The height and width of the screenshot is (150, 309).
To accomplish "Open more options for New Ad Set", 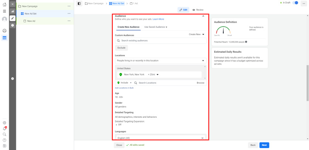I will 69,13.
